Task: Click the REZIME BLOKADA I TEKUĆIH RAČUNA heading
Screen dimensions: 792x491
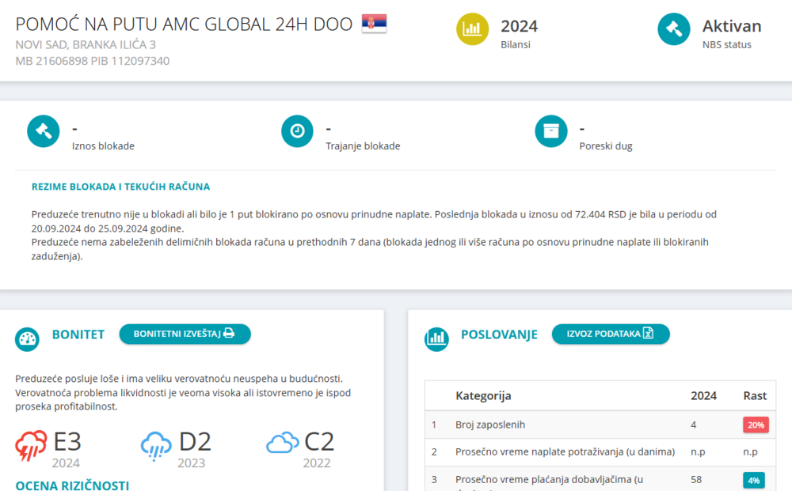Action: click(120, 187)
